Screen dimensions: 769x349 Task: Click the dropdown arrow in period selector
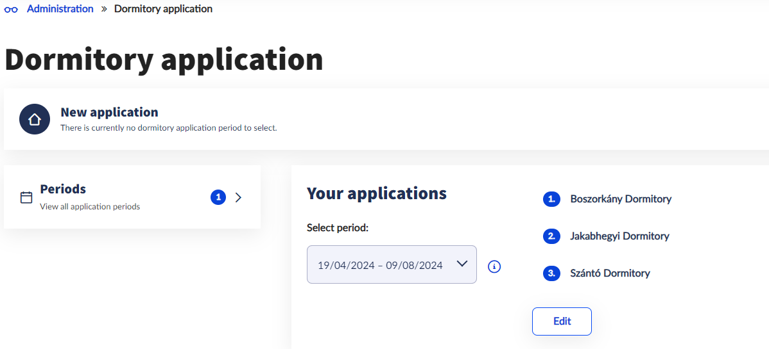pos(462,264)
